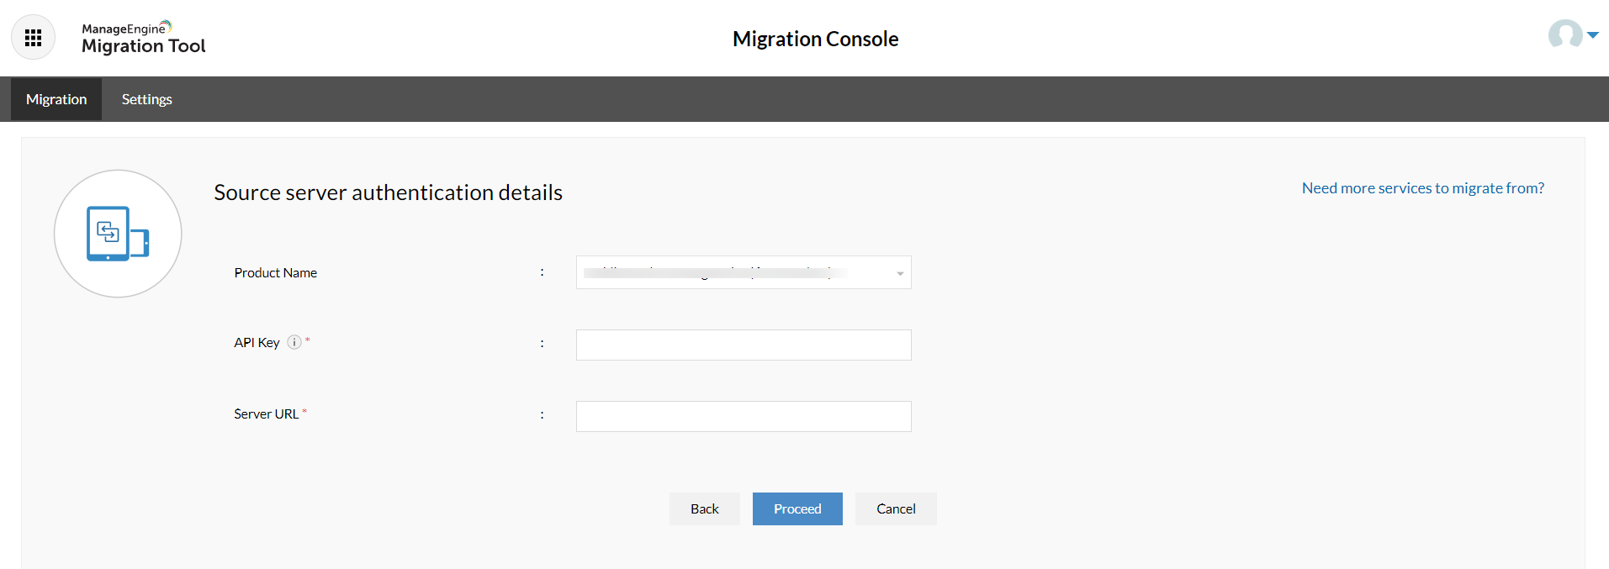Open the apps grid launcher
The width and height of the screenshot is (1609, 569).
tap(34, 38)
